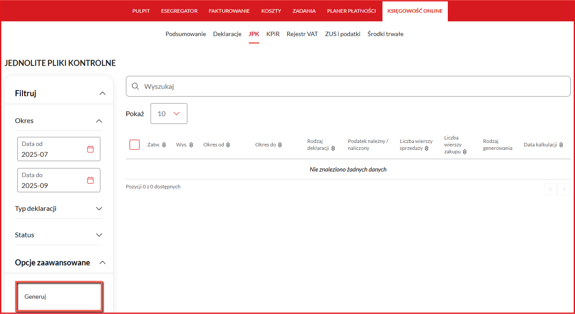Go to next page arrow
The height and width of the screenshot is (314, 575).
564,189
